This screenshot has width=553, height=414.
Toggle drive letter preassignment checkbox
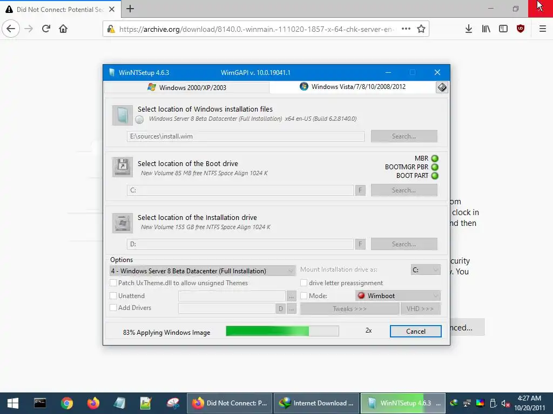coord(304,282)
